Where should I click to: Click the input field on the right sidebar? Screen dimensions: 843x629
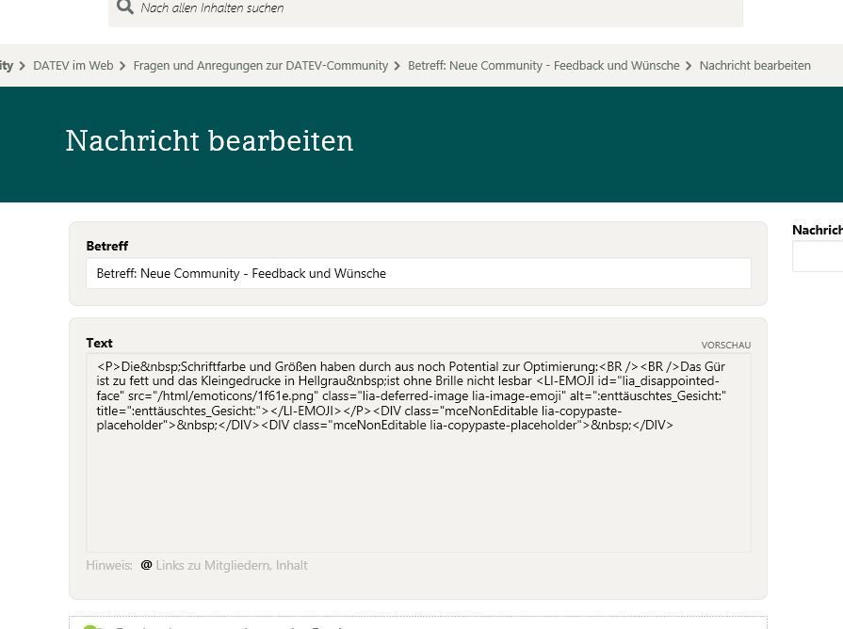click(x=818, y=256)
